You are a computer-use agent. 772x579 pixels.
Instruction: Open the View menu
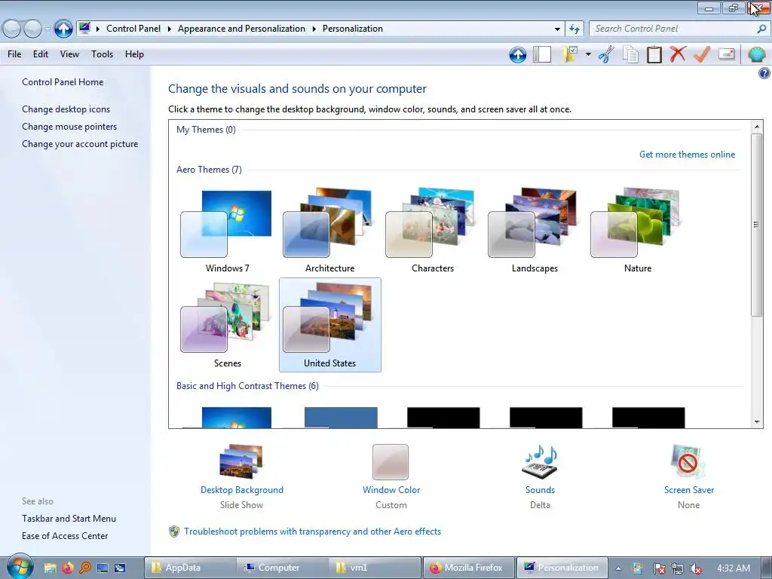[x=69, y=54]
